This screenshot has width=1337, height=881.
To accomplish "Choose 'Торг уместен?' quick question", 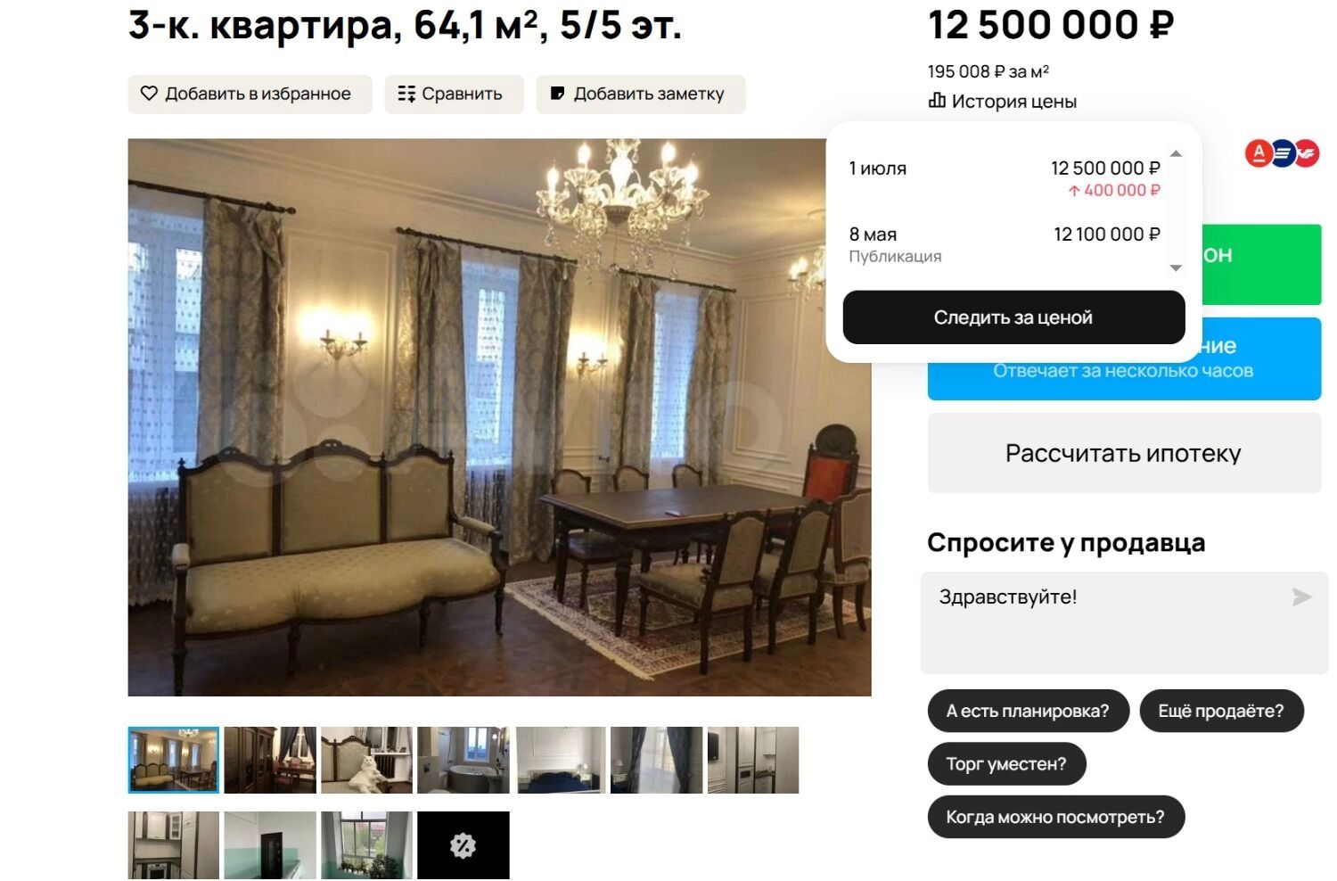I will pos(1006,764).
